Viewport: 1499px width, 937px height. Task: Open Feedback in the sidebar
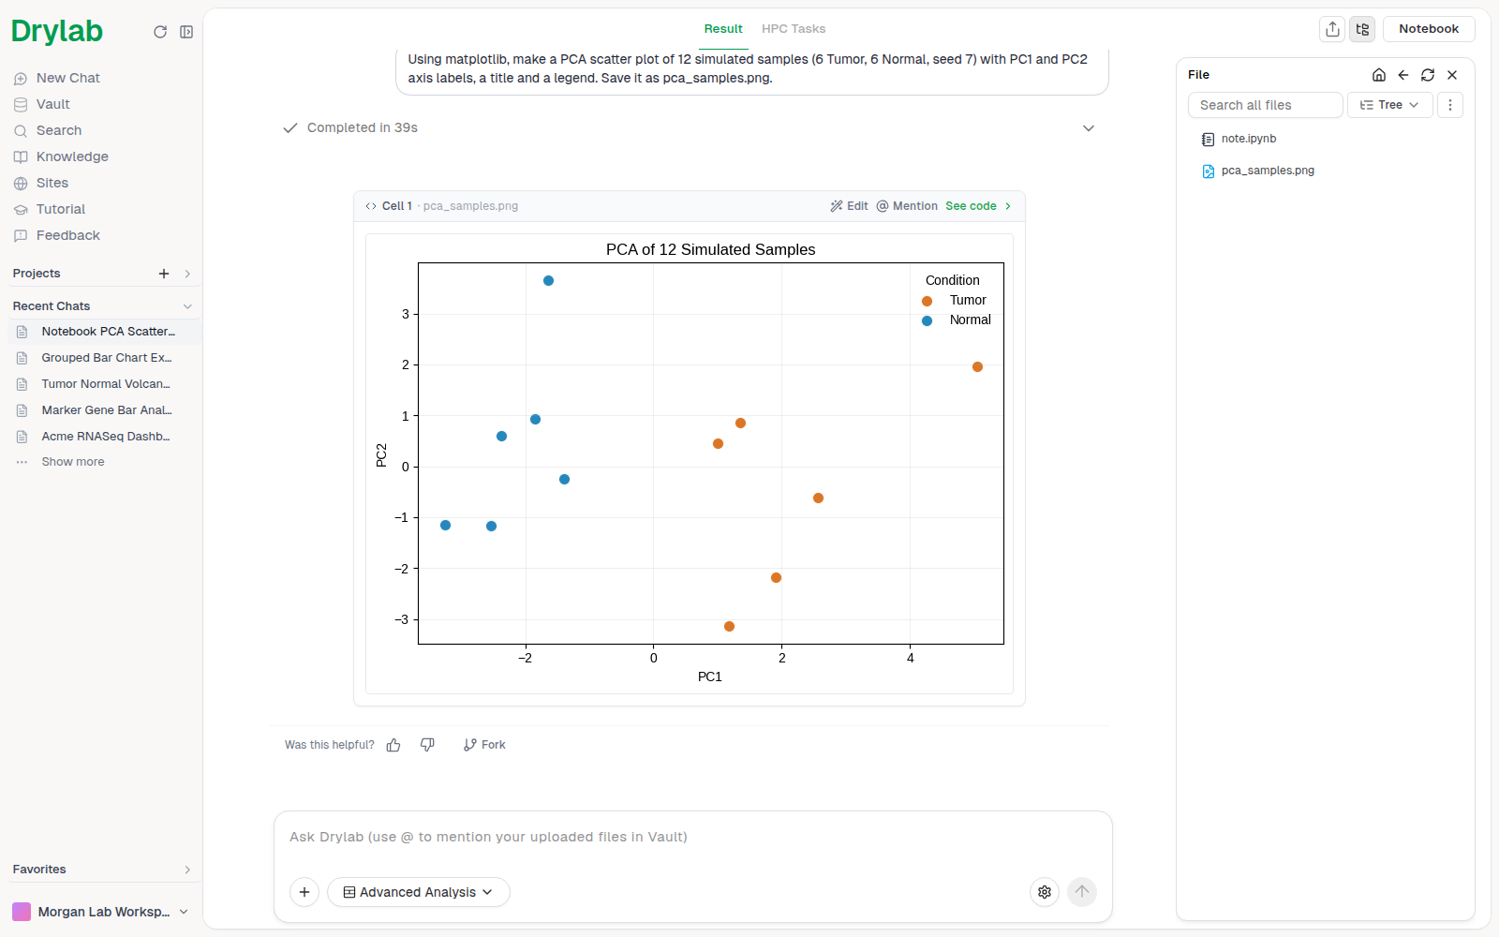pos(67,235)
